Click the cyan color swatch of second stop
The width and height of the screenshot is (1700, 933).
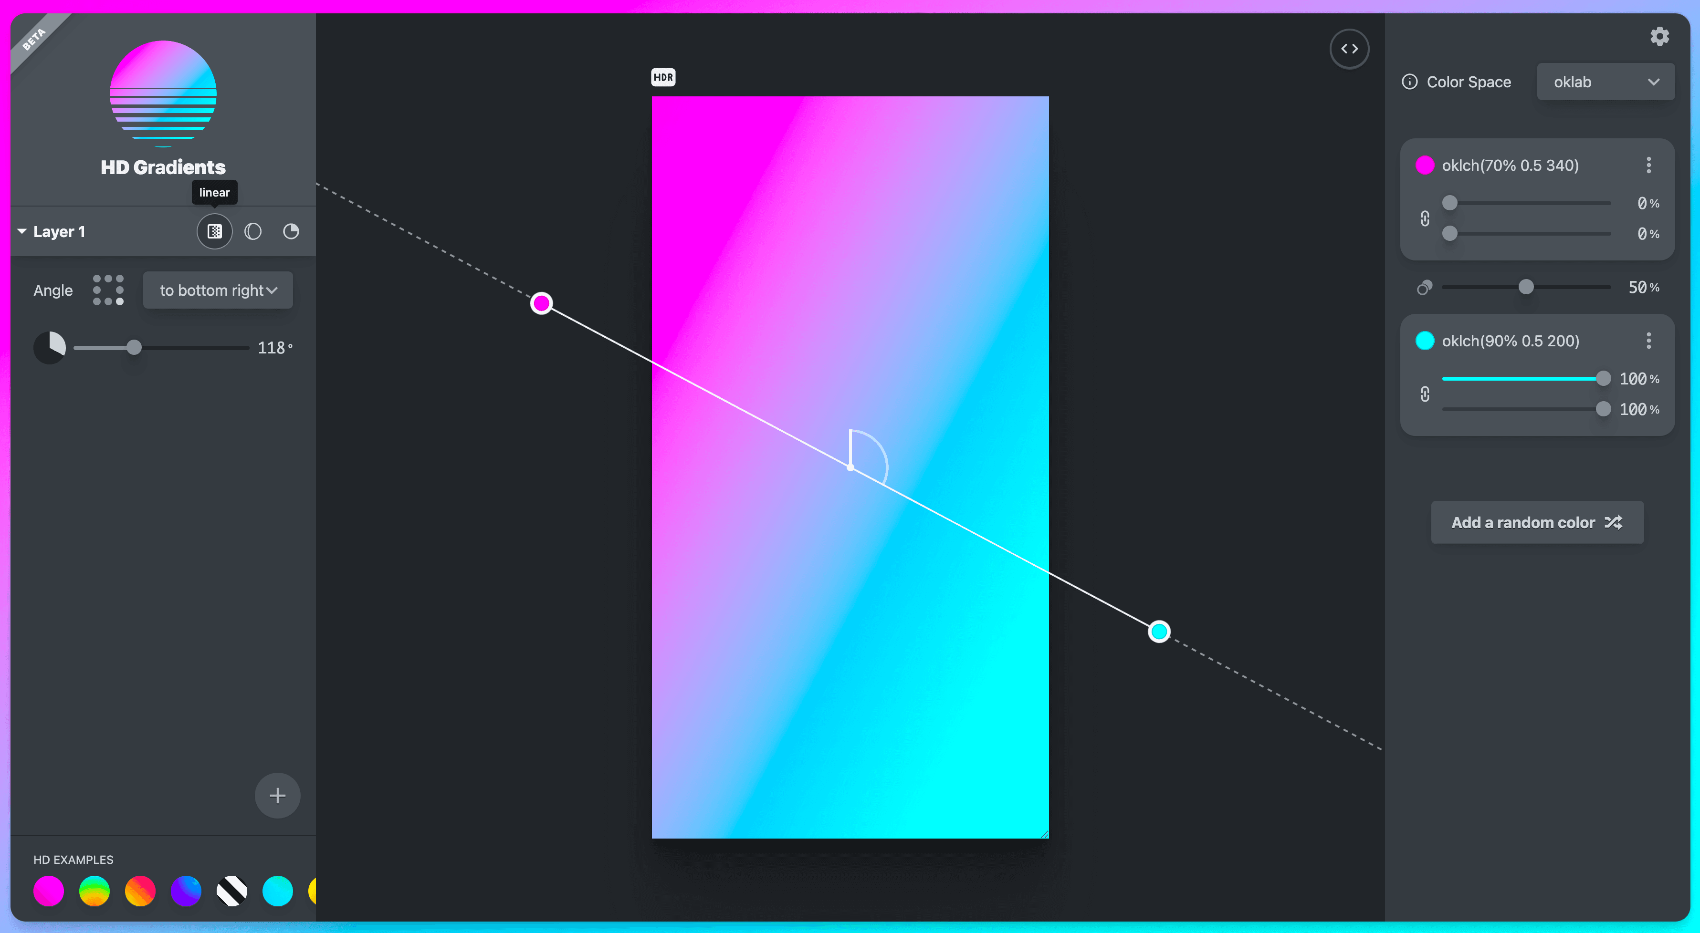point(1425,341)
